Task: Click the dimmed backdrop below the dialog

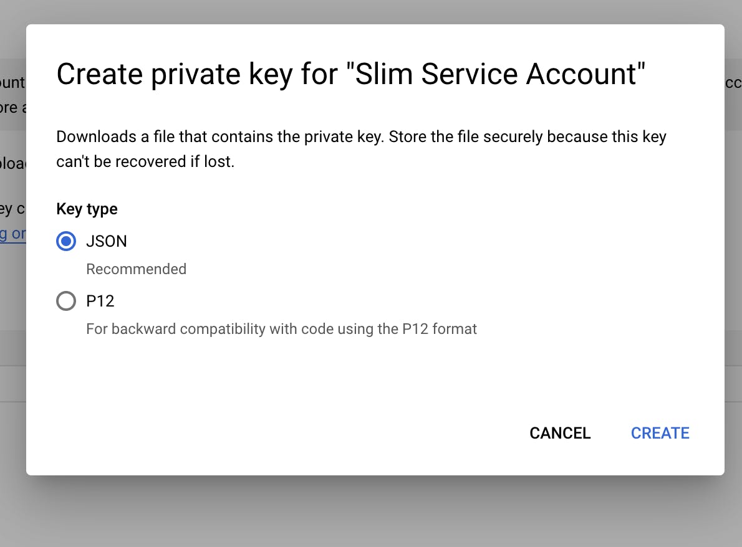Action: 374,511
